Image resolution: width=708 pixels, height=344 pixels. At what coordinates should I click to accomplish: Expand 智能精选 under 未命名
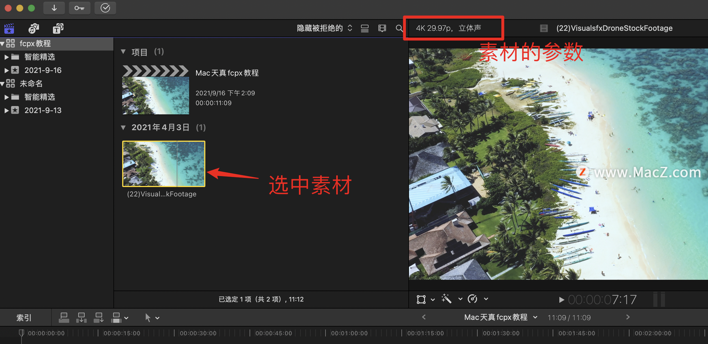coord(6,97)
